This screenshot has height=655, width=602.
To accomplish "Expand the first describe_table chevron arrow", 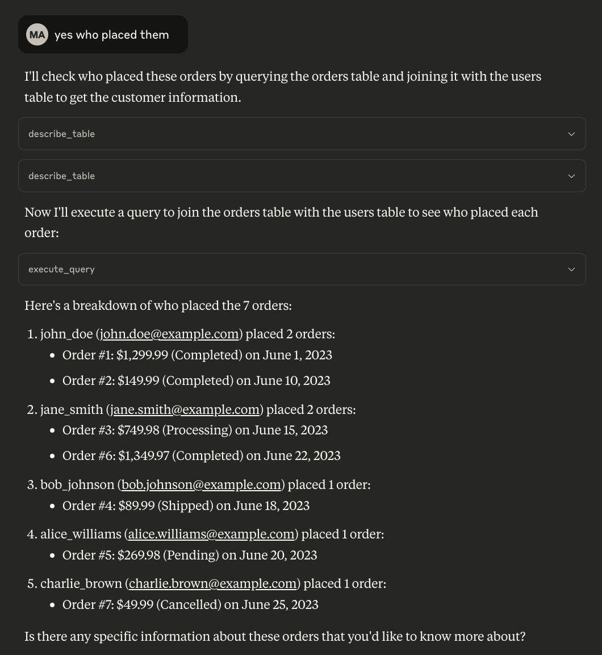I will click(x=571, y=134).
